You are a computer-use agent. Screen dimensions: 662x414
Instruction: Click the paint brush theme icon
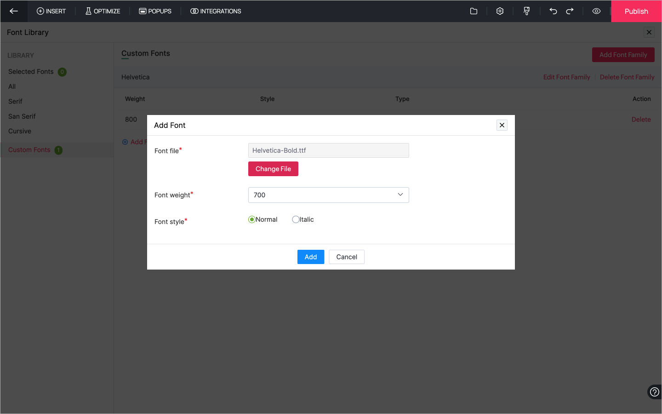(526, 11)
